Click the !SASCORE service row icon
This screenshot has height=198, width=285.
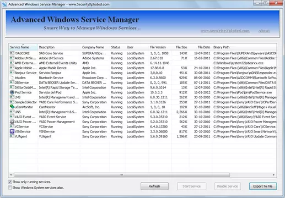[x=12, y=53]
